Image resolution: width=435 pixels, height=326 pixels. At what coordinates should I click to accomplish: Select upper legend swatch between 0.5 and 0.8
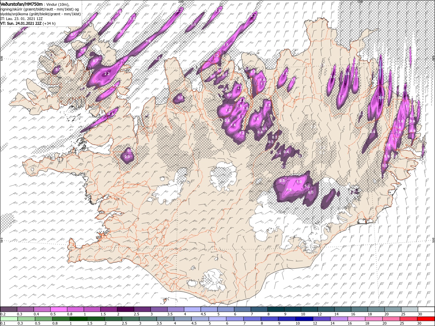click(x=58, y=309)
